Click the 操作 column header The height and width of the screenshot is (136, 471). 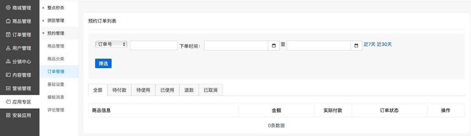point(446,110)
